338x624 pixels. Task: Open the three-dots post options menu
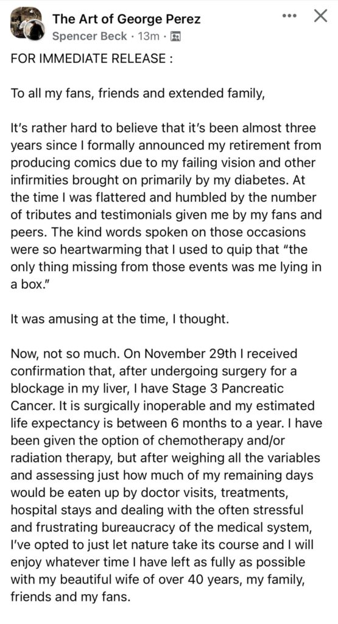pos(289,16)
